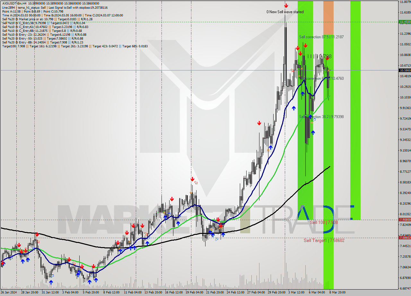The image size is (411, 296).
Task: Click the 10.103 price axis label
Action: [x=405, y=97]
